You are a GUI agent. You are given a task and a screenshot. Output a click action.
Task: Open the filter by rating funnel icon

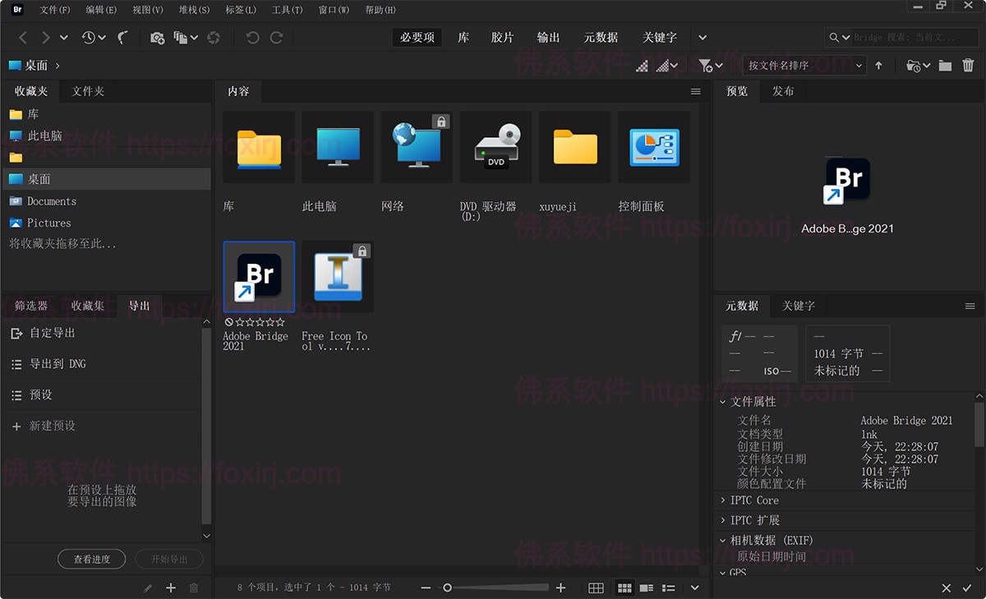[705, 65]
